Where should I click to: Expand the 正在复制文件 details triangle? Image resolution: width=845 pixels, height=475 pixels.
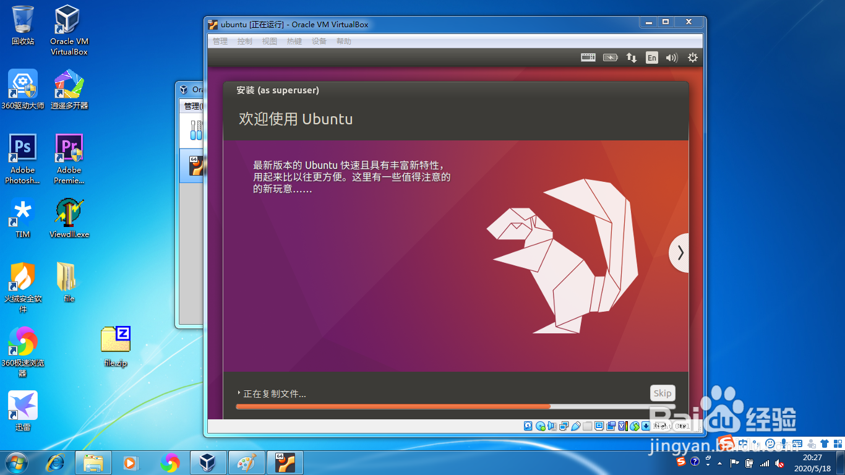coord(239,393)
